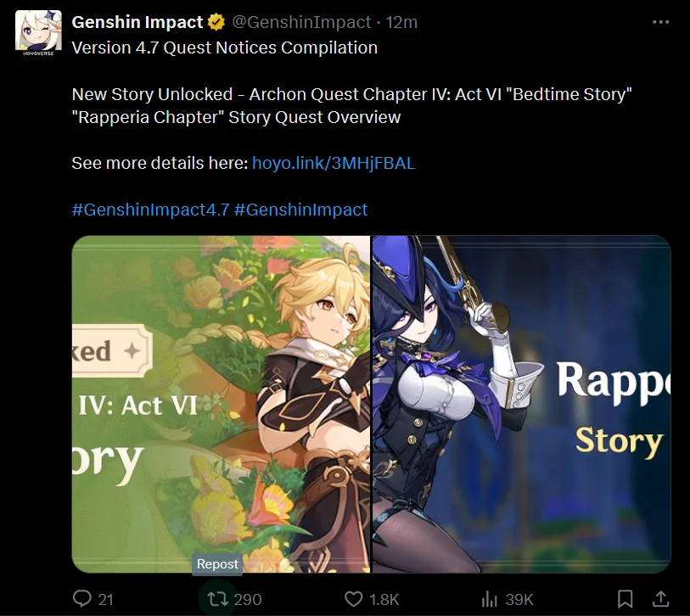Viewport: 690px width, 616px height.
Task: Open the 12m post timestamp
Action: click(x=401, y=22)
